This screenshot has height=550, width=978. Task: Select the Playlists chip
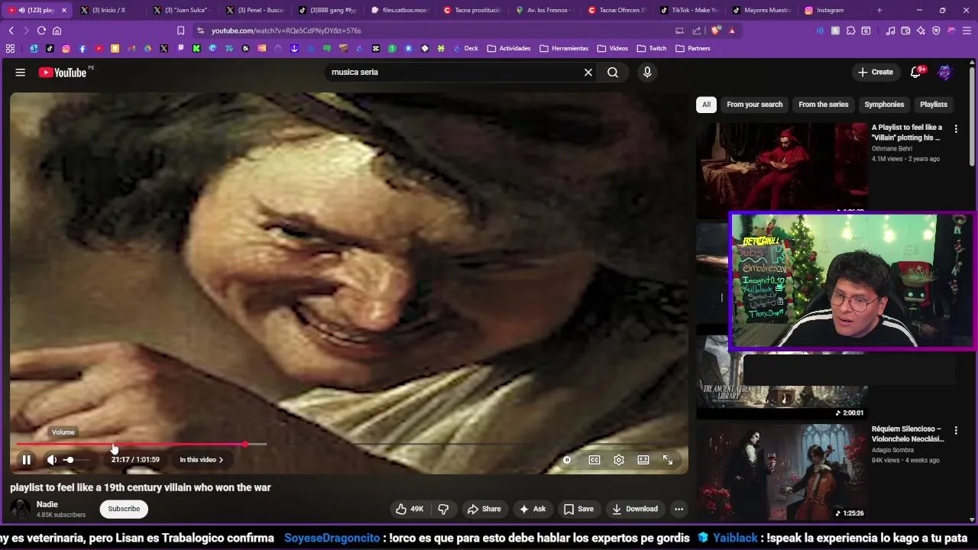934,105
